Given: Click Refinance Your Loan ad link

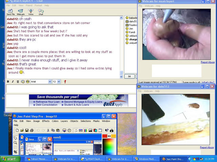Looking at the screenshot, I should [x=47, y=102].
